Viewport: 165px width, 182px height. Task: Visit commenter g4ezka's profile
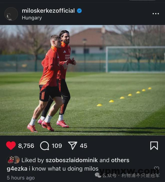(x=17, y=169)
